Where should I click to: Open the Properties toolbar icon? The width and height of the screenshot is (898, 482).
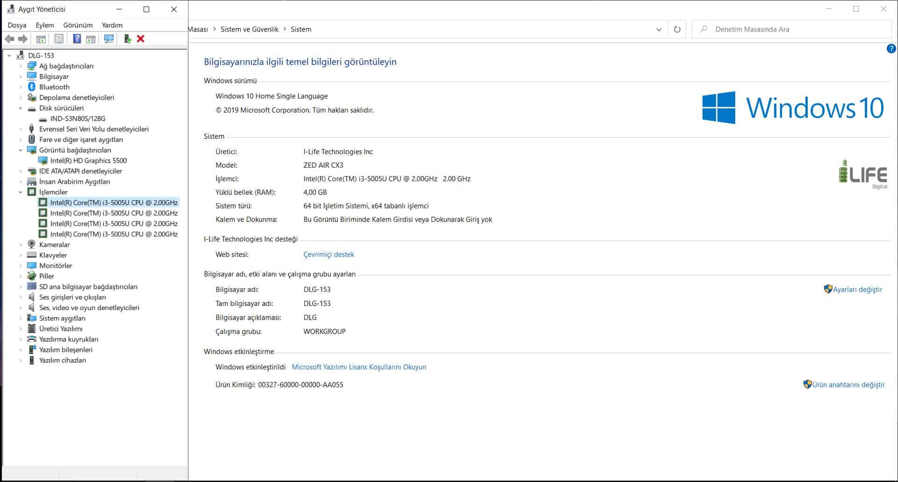59,39
